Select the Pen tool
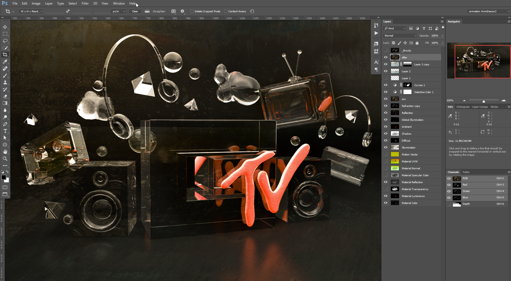Image resolution: width=511 pixels, height=281 pixels. 5,124
